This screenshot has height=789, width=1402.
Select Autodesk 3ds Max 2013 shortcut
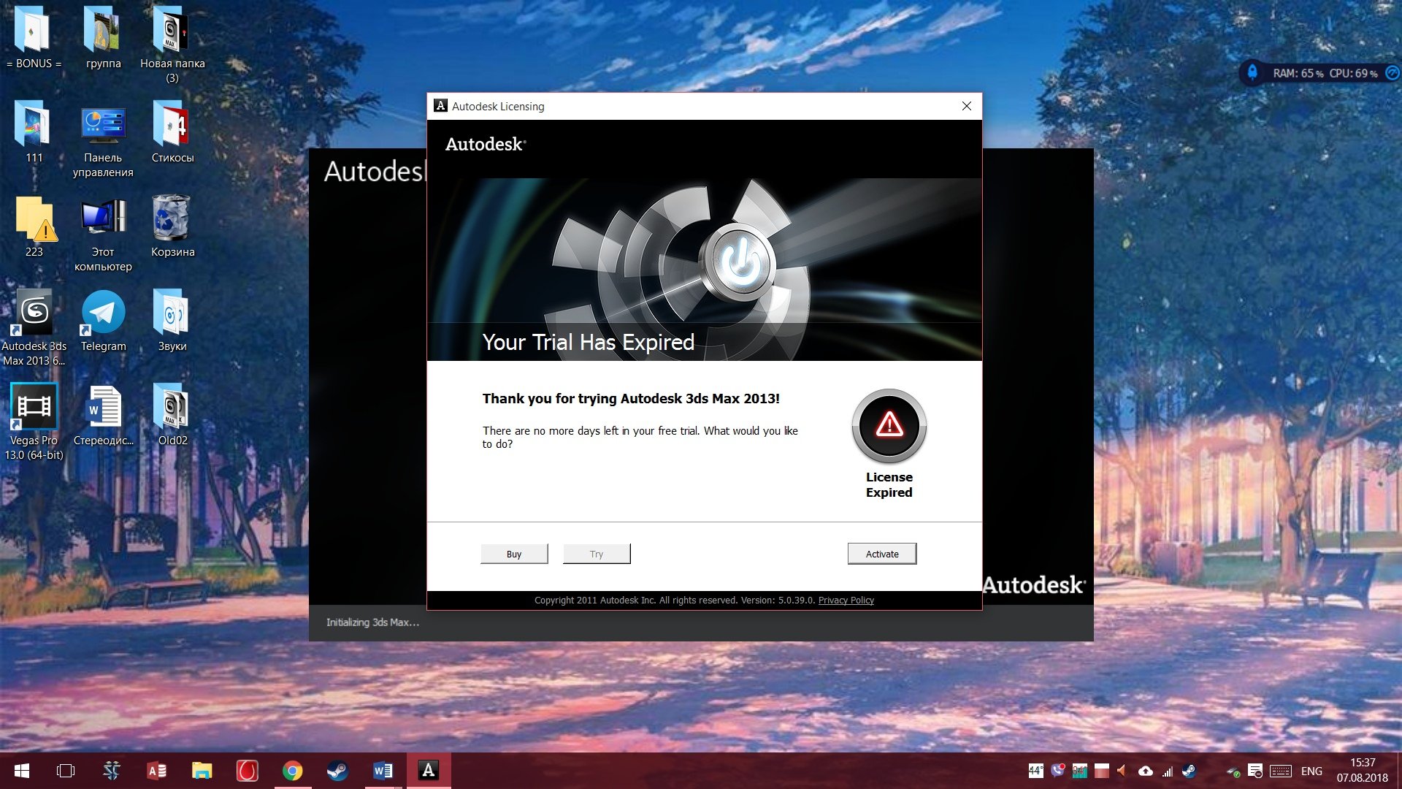34,328
